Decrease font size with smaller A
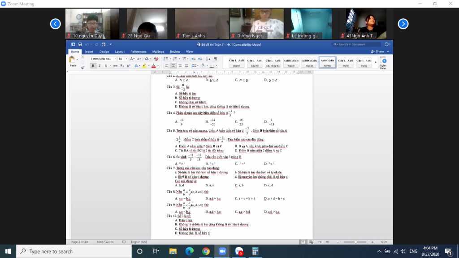 click(139, 59)
